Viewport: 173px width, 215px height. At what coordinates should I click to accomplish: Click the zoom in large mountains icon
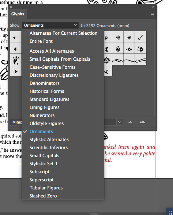(x=142, y=122)
